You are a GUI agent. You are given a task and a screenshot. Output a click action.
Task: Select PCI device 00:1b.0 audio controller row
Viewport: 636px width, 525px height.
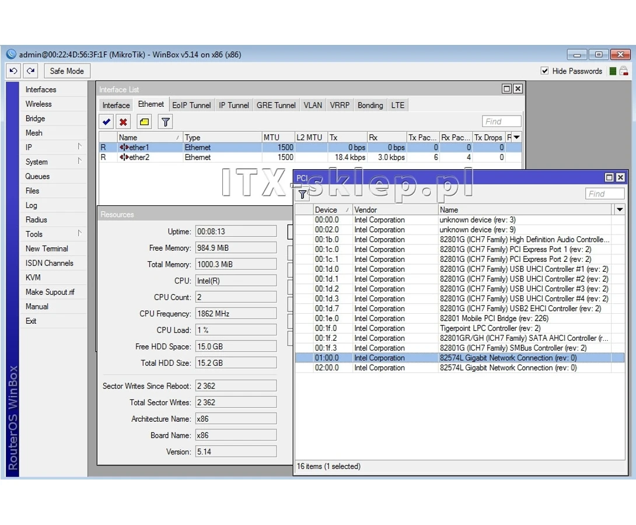(x=460, y=240)
